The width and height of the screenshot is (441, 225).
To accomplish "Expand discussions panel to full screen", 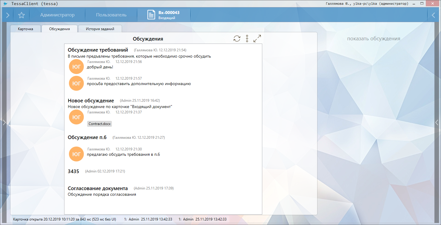I will pyautogui.click(x=257, y=38).
